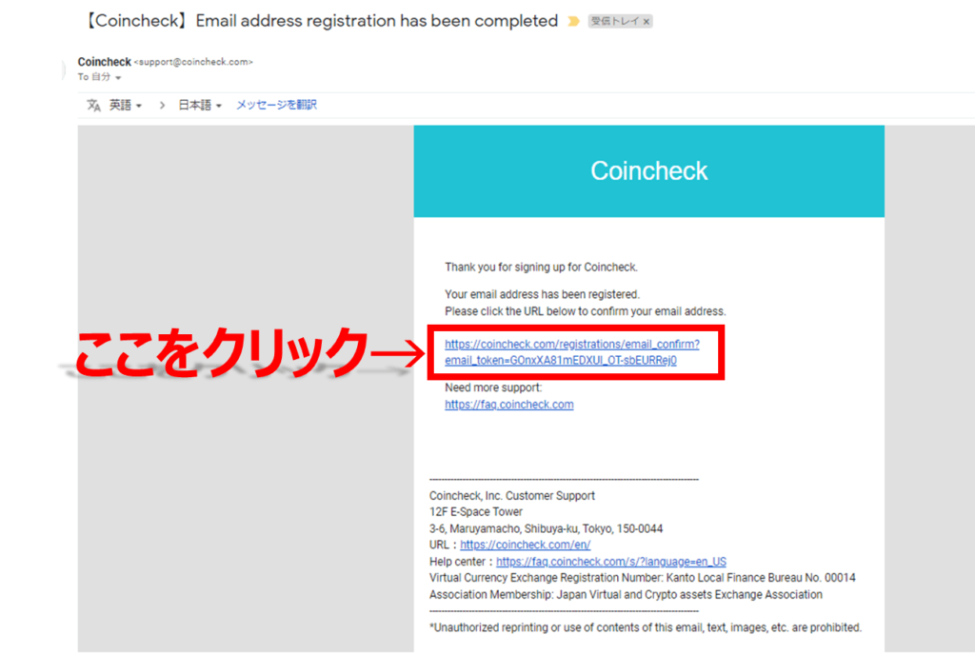The image size is (975, 655).
Task: Click メッセージを翻訳 translate message link
Action: (x=276, y=105)
